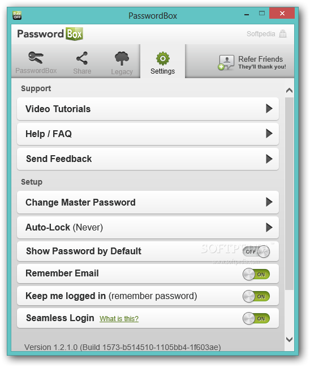Turn off Remember Email toggle
The image size is (310, 367).
tap(256, 274)
